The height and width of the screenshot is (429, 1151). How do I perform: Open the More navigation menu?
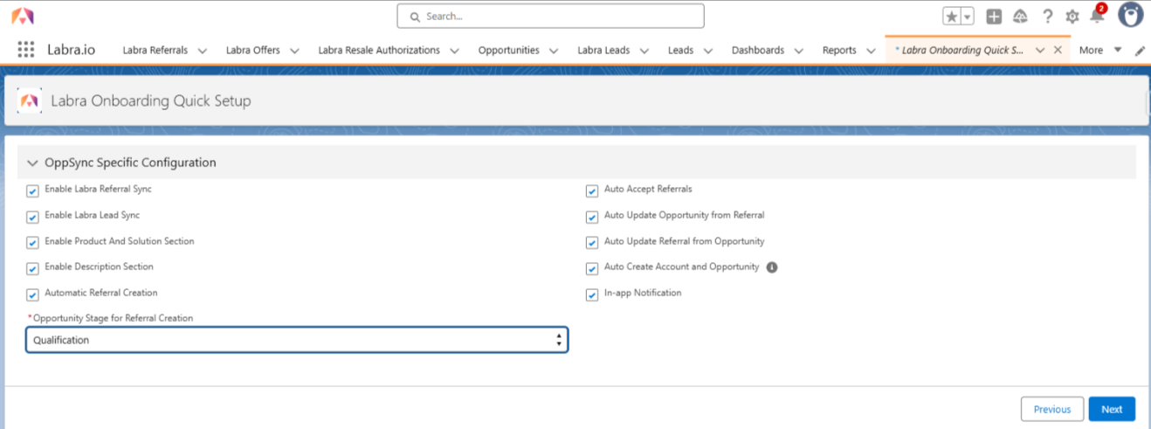coord(1099,50)
